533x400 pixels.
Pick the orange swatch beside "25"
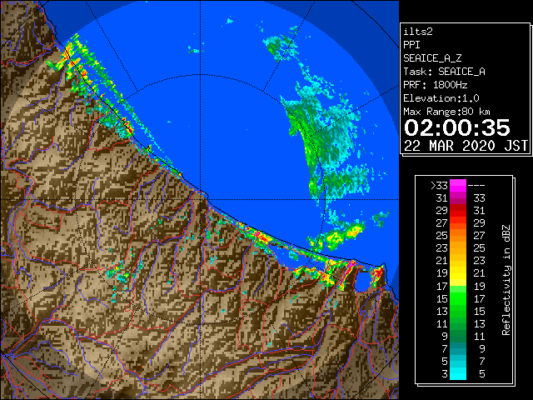[x=458, y=235]
